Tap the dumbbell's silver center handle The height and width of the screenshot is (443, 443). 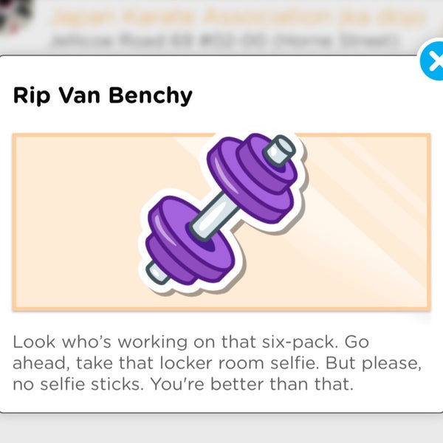(214, 216)
